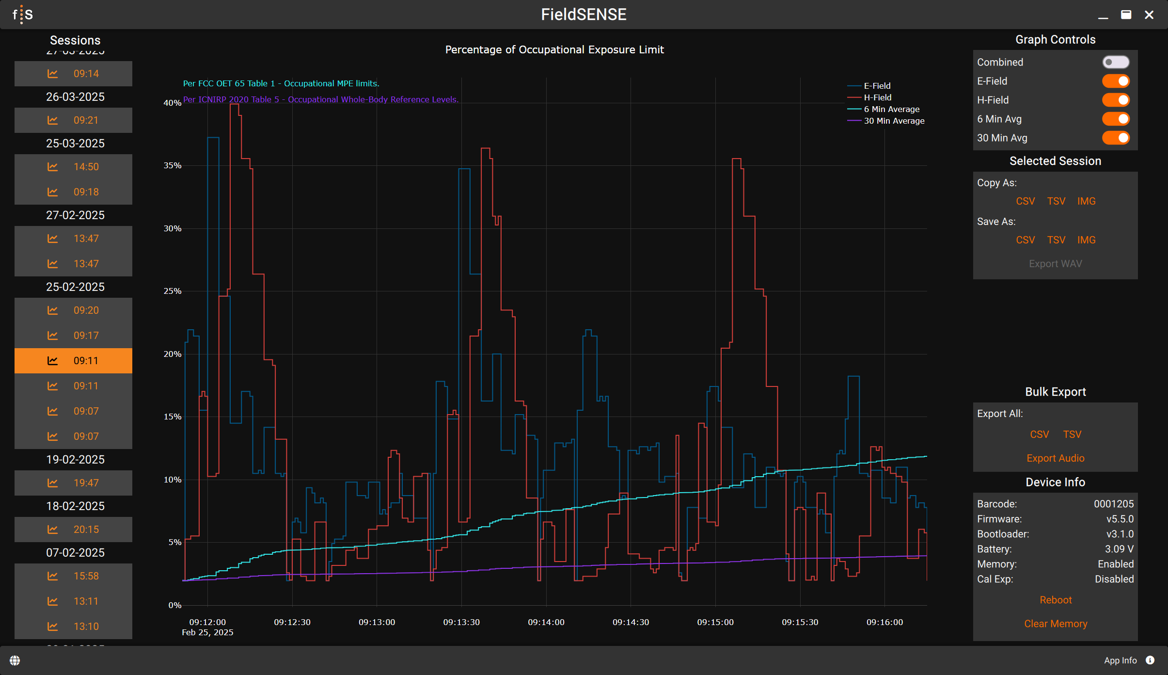Image resolution: width=1168 pixels, height=675 pixels.
Task: Hide 6 Min Average in chart legend
Action: click(891, 109)
